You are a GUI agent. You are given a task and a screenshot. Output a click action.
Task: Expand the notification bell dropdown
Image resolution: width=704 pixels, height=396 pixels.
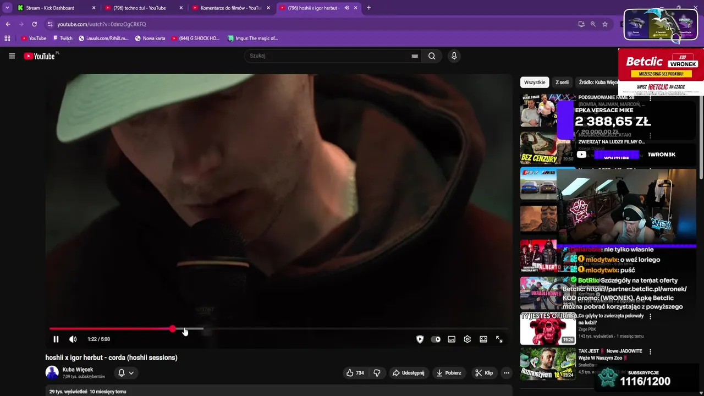[x=126, y=373]
